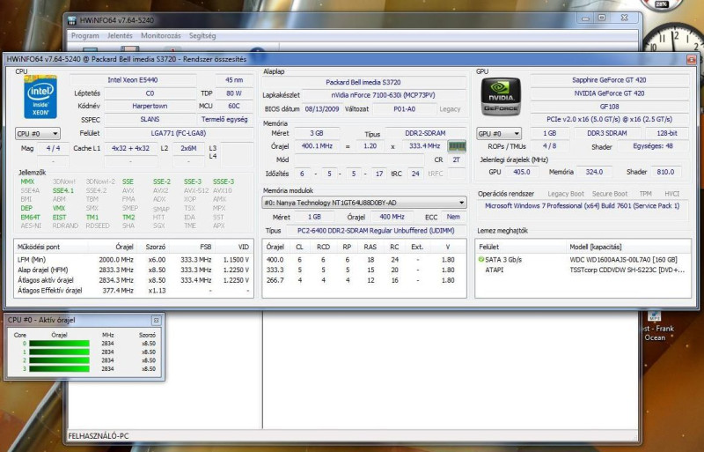
Task: Click the LFM (Min) operating point row
Action: click(134, 260)
